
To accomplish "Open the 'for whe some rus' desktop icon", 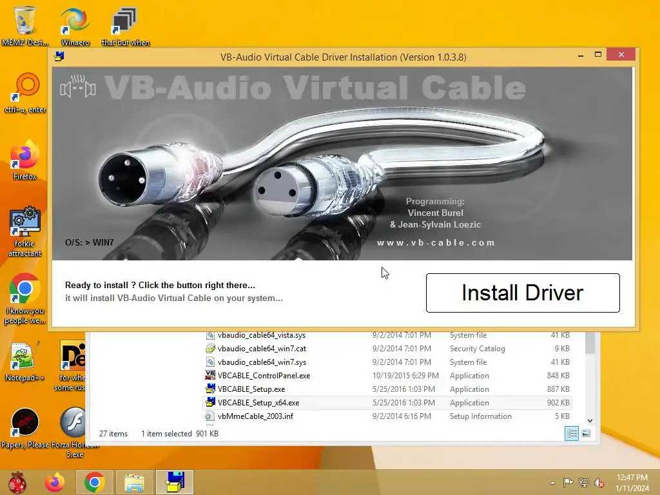I will (x=71, y=365).
